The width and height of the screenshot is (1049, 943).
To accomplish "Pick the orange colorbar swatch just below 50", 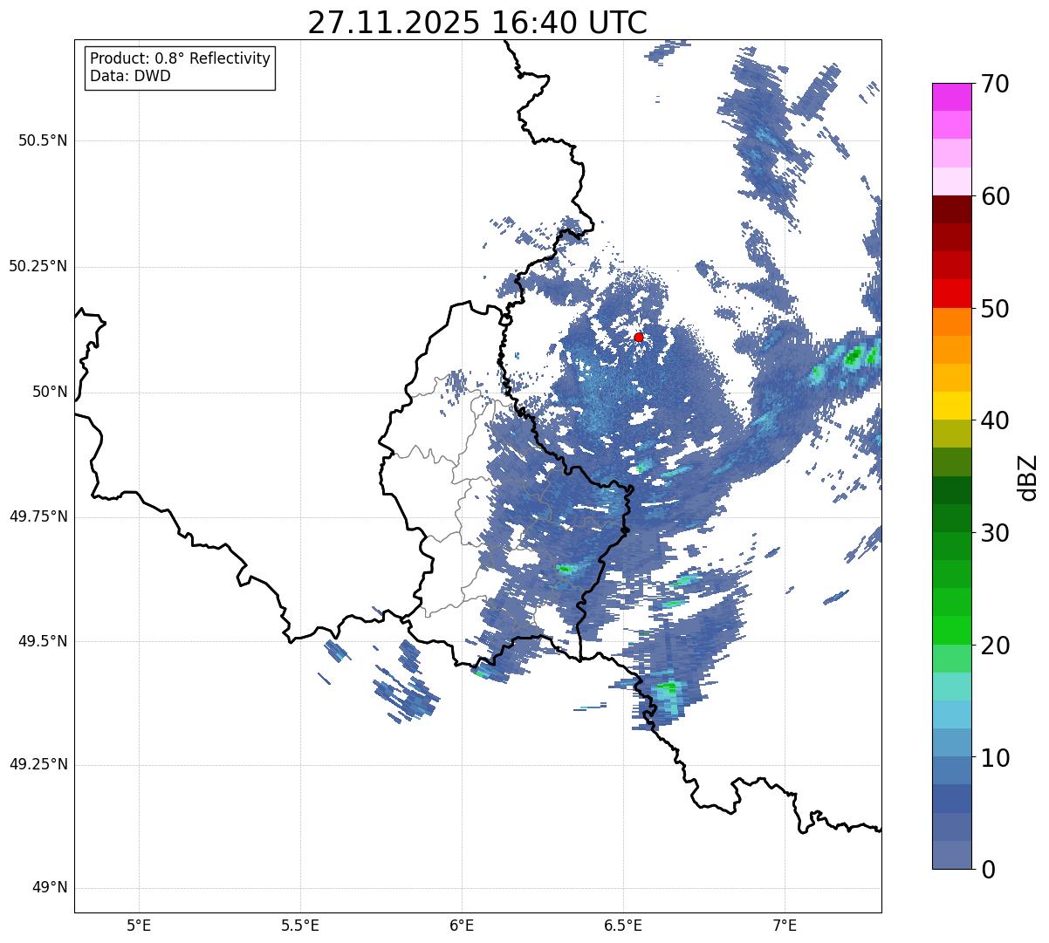I will pos(952,322).
